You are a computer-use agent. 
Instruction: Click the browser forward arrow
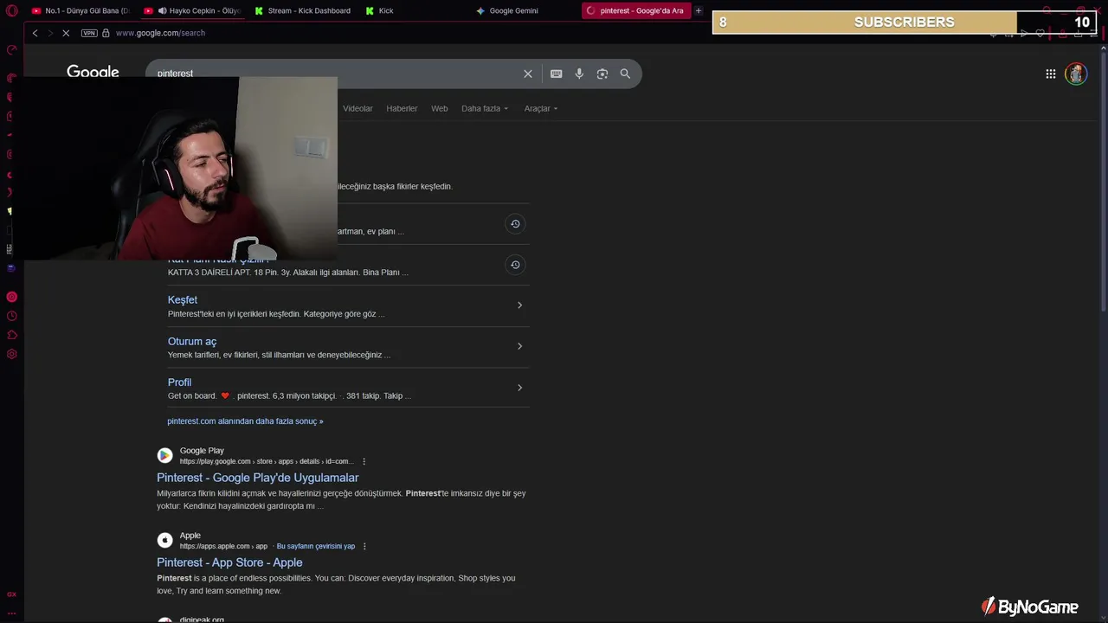coord(50,33)
